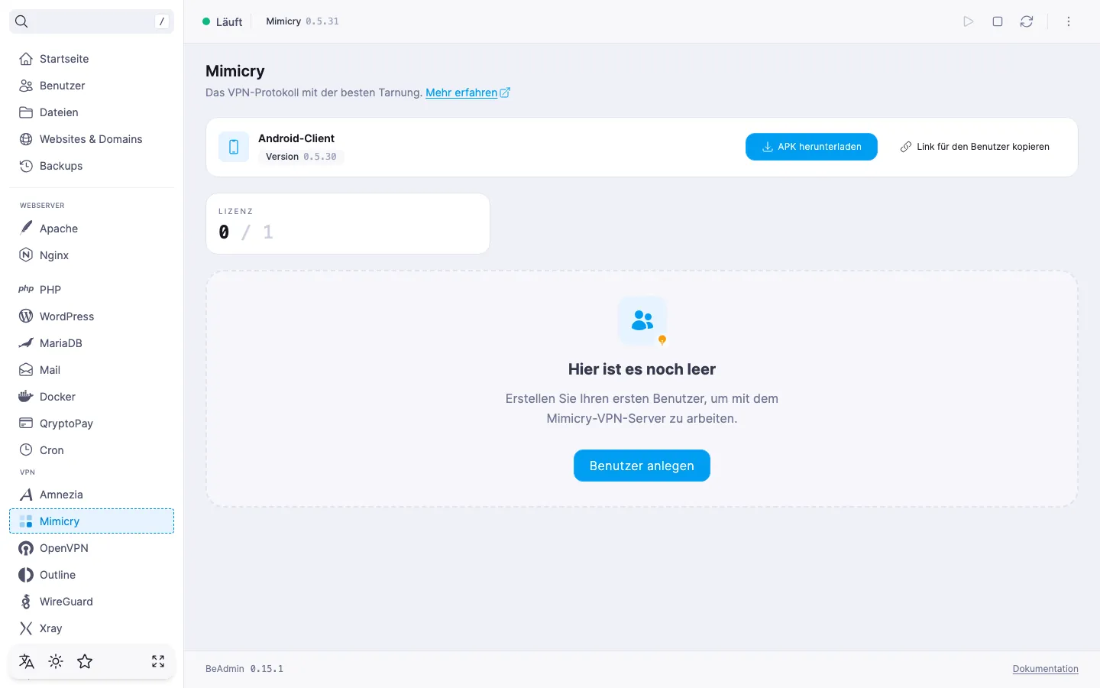Click the Mail envelope icon
Viewport: 1100px width, 688px height.
point(26,370)
